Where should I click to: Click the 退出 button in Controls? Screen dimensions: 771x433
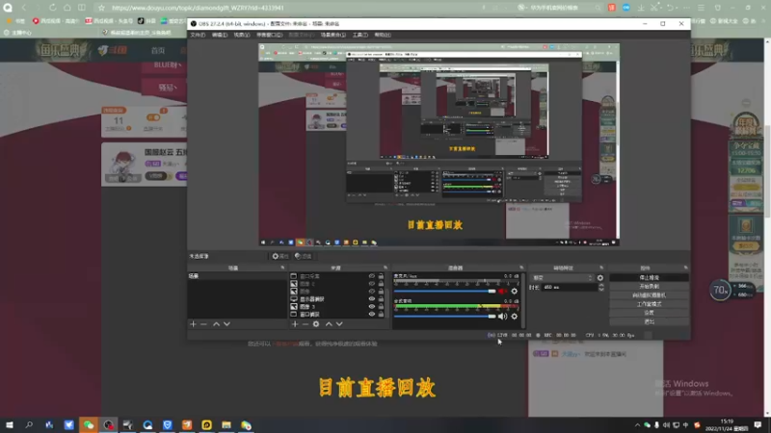coord(649,321)
